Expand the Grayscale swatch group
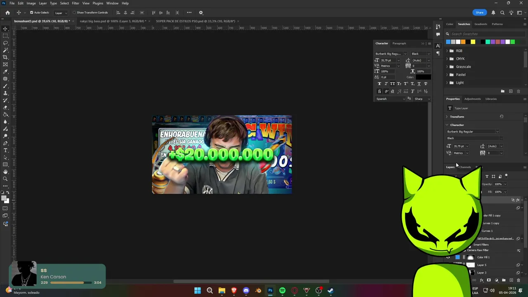The image size is (528, 297). (x=447, y=67)
